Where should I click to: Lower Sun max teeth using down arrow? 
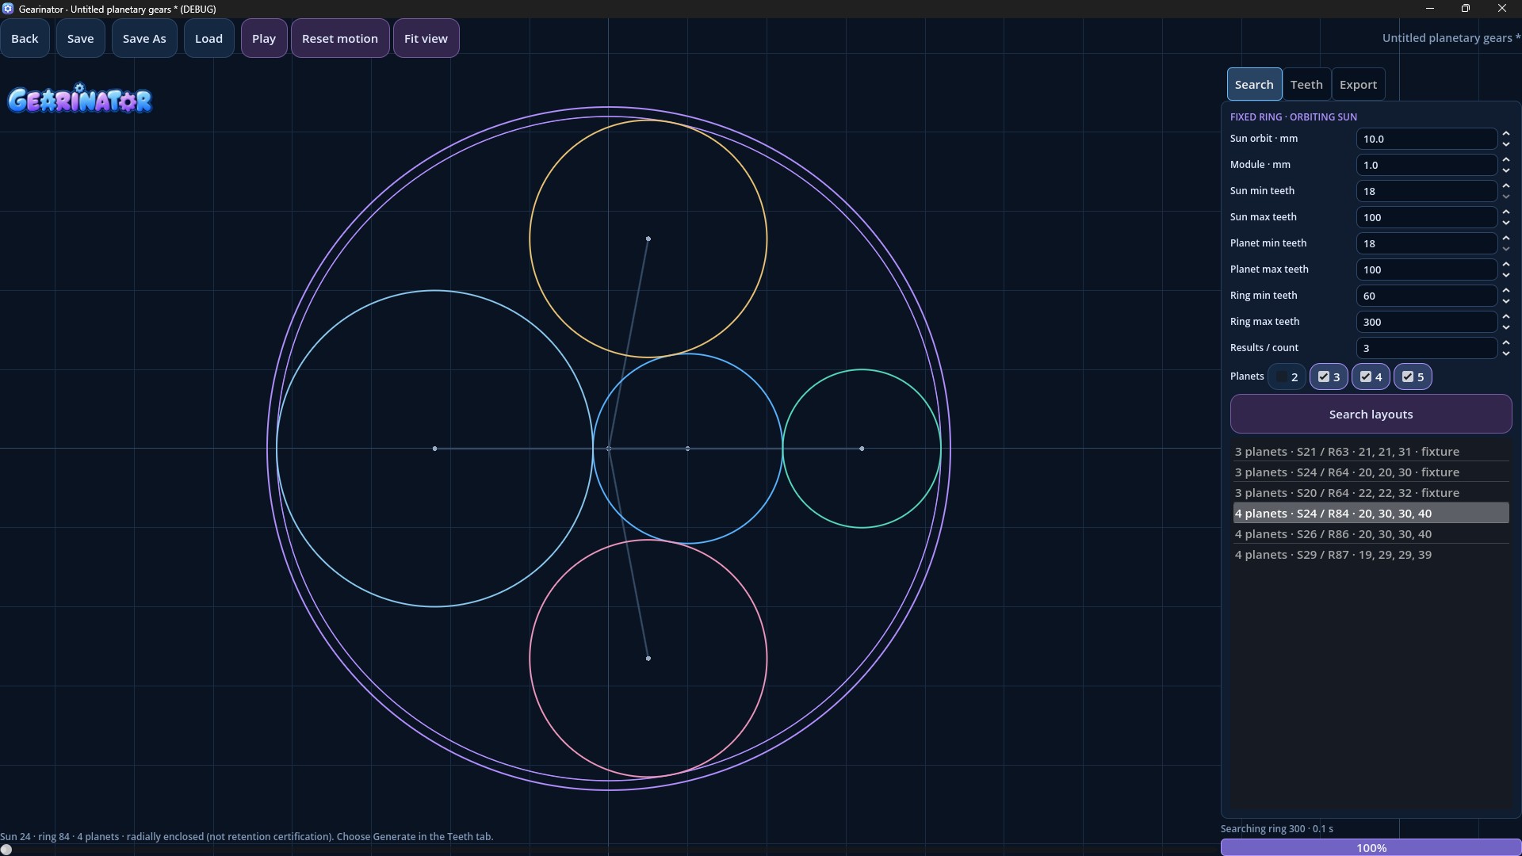pos(1506,223)
